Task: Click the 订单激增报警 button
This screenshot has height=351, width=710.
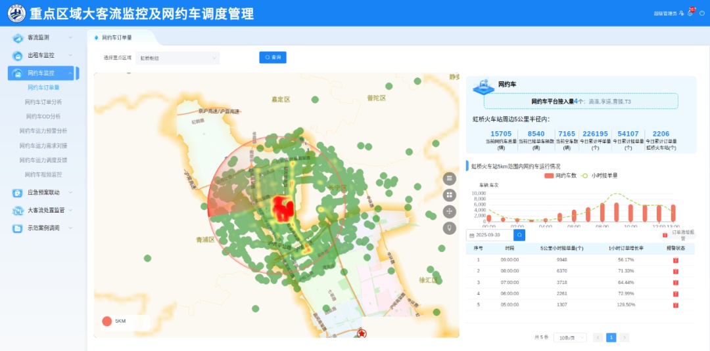Action: pos(677,235)
